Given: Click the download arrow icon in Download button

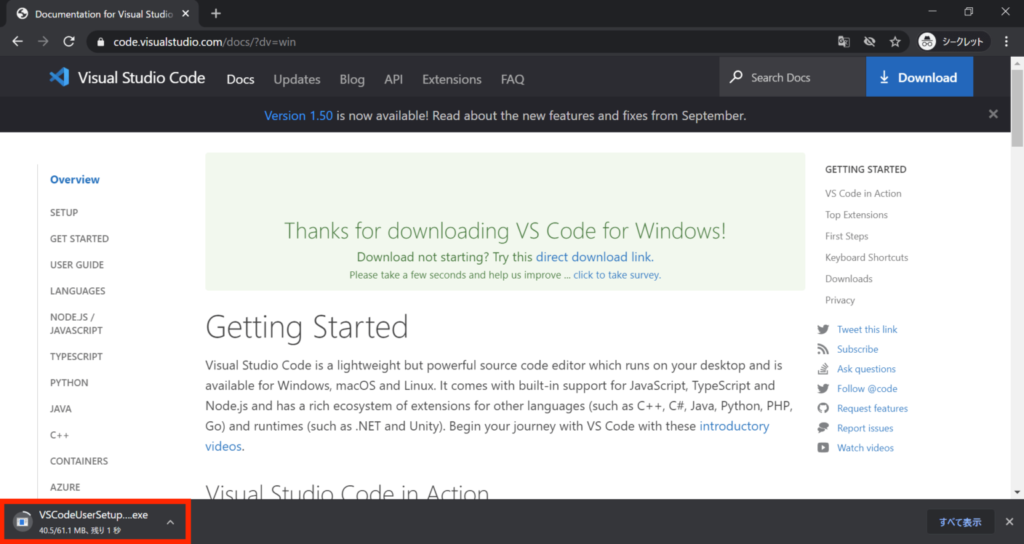Looking at the screenshot, I should 885,77.
